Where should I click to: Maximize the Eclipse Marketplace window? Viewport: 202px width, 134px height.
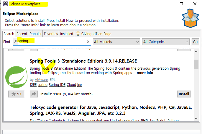click(x=181, y=4)
